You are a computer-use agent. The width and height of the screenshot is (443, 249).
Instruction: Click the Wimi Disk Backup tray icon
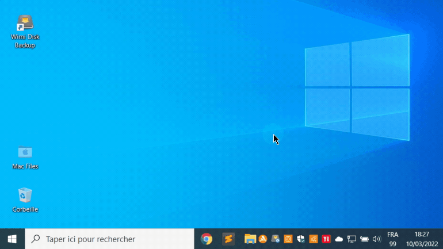point(276,239)
